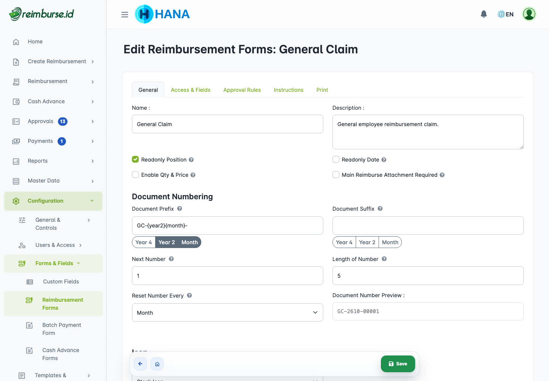Viewport: 549px width, 381px height.
Task: Click the back arrow button
Action: point(140,364)
